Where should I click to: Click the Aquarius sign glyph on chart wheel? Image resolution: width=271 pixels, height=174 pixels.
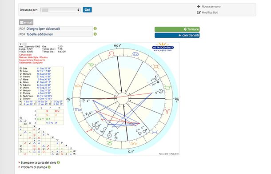133,144
